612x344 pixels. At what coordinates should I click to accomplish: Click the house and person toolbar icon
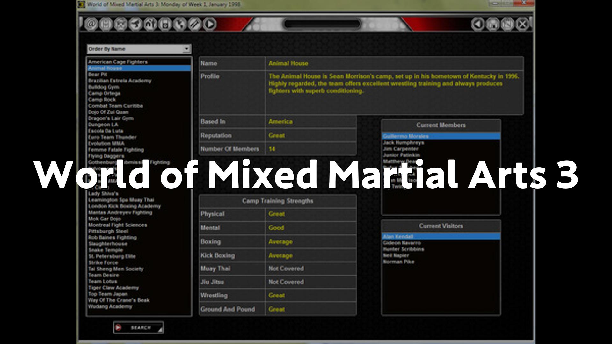coord(150,24)
